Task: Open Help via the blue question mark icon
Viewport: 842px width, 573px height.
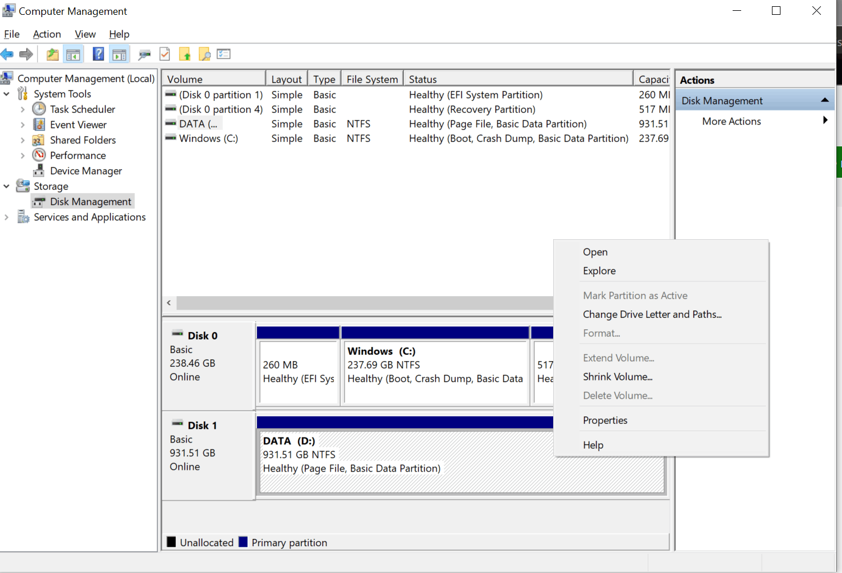Action: click(x=98, y=54)
